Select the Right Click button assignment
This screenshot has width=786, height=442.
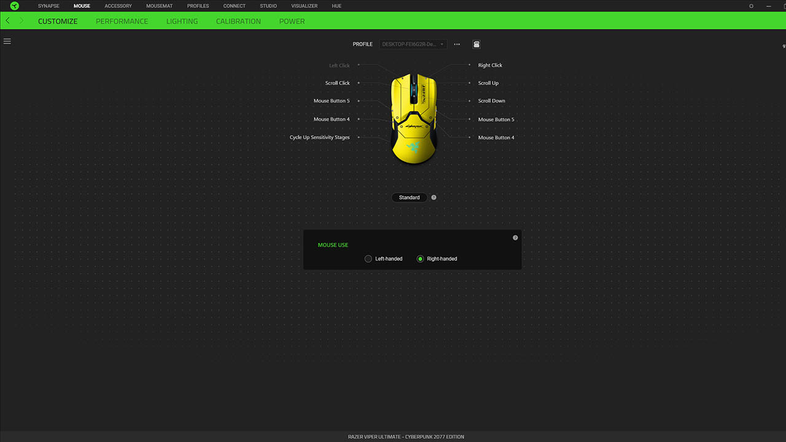490,65
